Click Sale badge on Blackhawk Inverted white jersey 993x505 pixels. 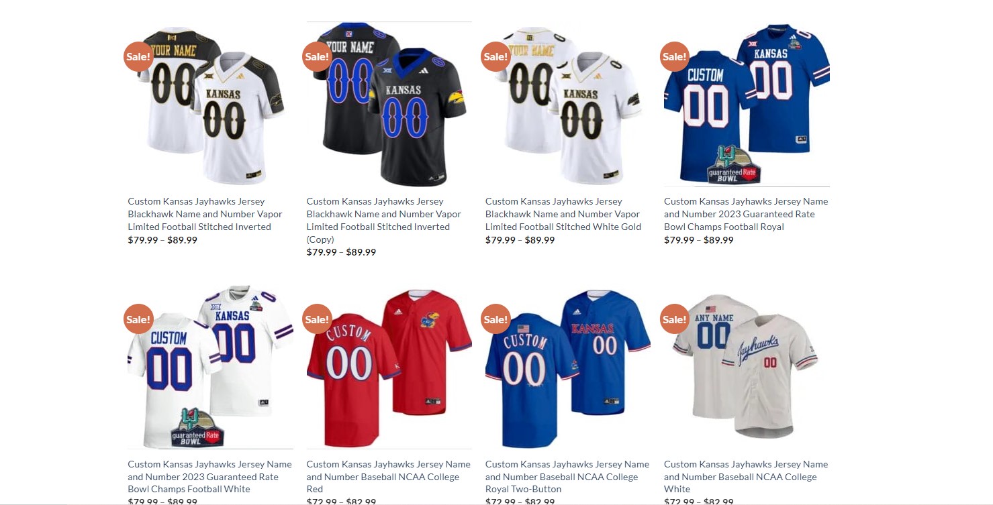coord(138,56)
